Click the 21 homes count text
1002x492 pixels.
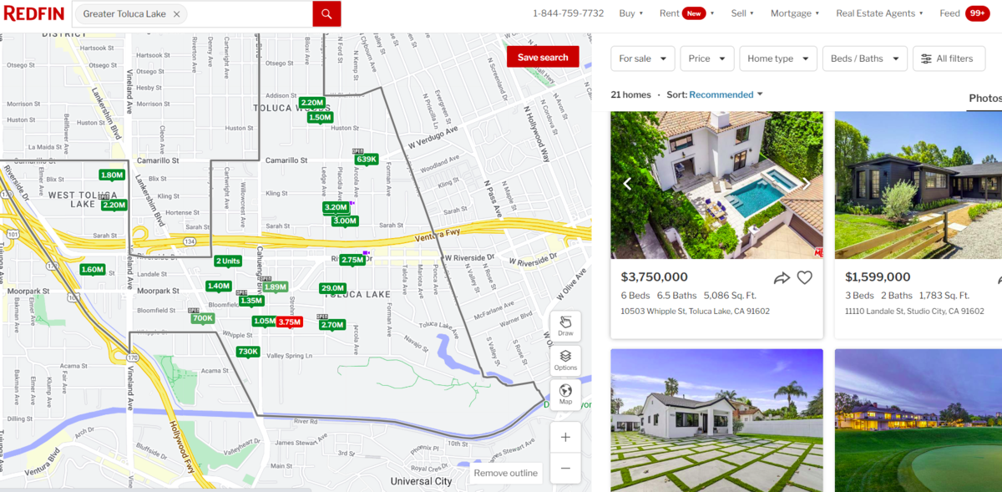[631, 95]
